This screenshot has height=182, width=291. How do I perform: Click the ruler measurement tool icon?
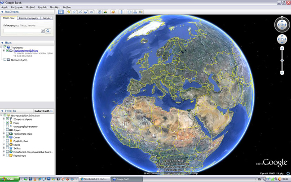(121, 12)
